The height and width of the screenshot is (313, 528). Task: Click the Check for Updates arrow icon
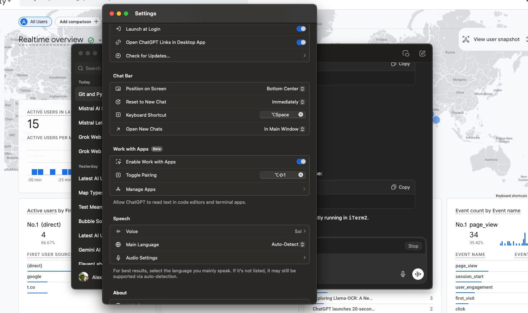coord(118,56)
